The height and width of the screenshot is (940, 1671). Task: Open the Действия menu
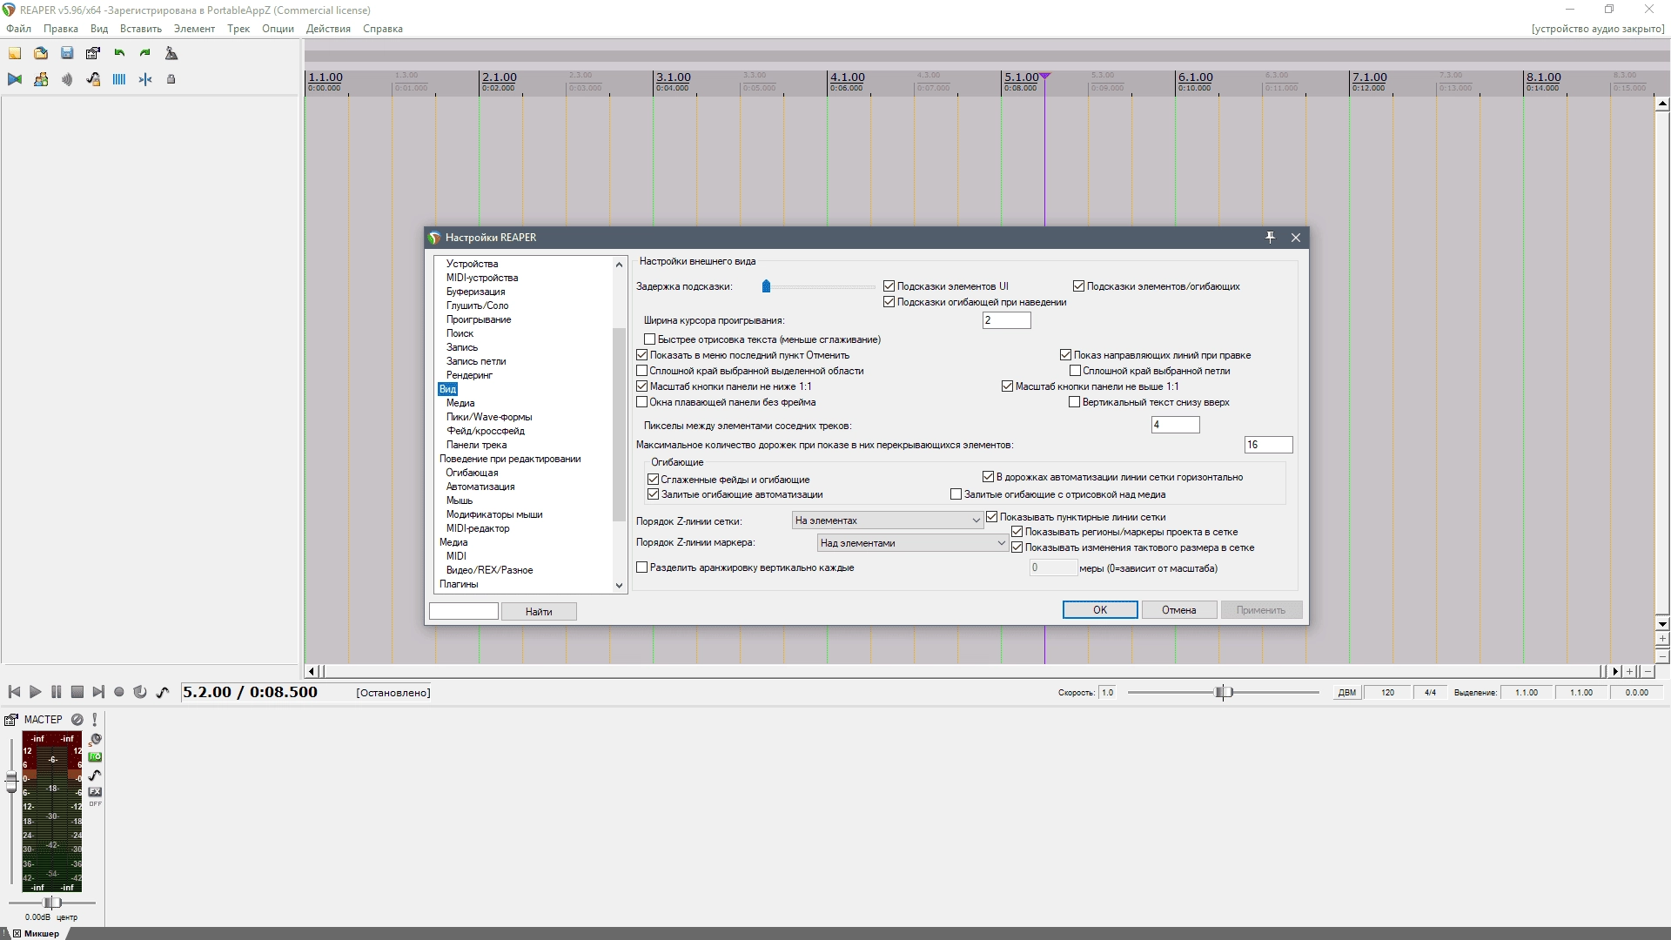[328, 29]
